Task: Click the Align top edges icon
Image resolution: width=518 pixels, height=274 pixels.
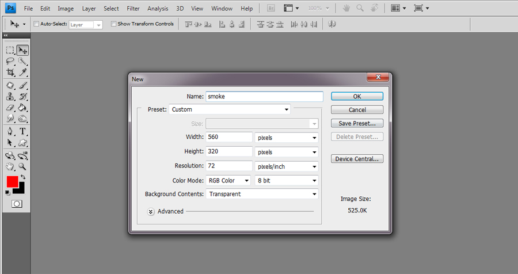Action: pos(188,24)
